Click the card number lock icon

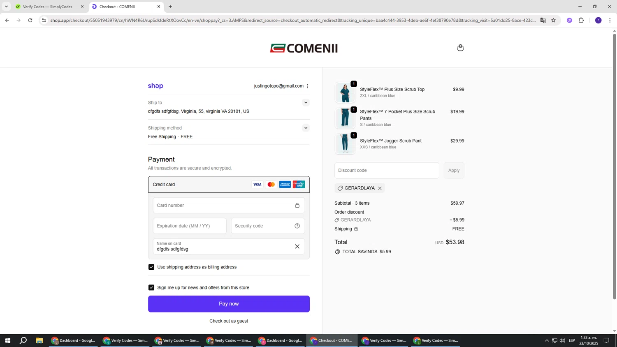coord(297,206)
